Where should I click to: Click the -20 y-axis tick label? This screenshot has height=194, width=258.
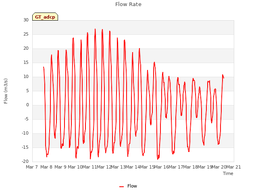(x=25, y=161)
